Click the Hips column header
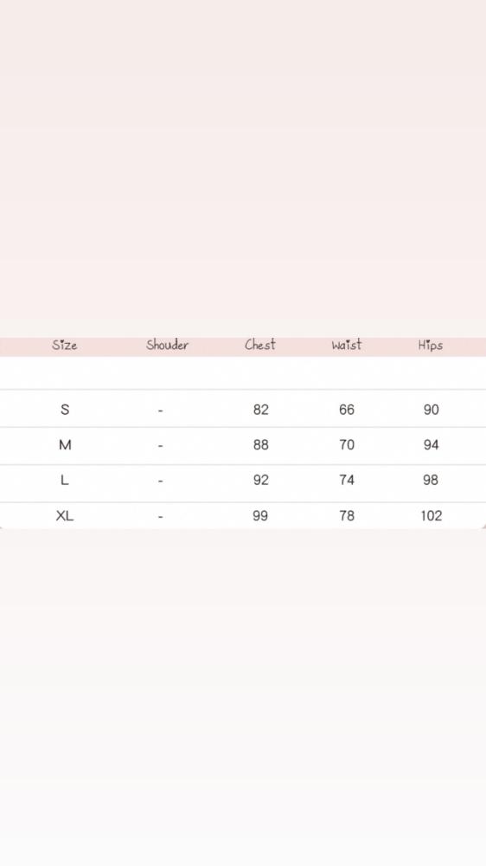The image size is (486, 866). (431, 346)
